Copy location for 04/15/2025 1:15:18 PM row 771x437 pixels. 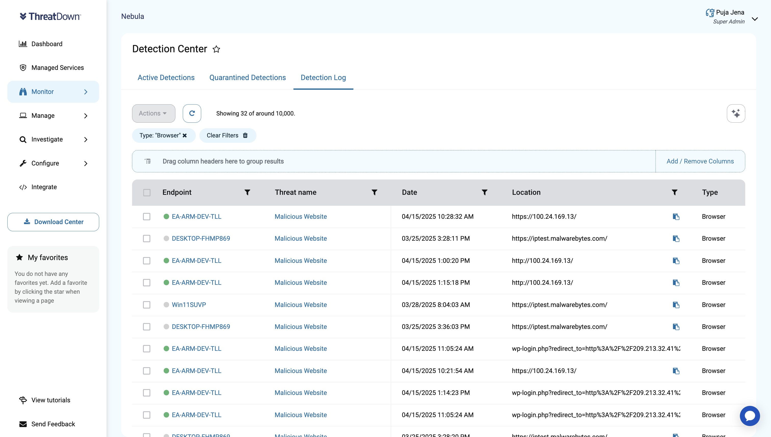click(676, 283)
